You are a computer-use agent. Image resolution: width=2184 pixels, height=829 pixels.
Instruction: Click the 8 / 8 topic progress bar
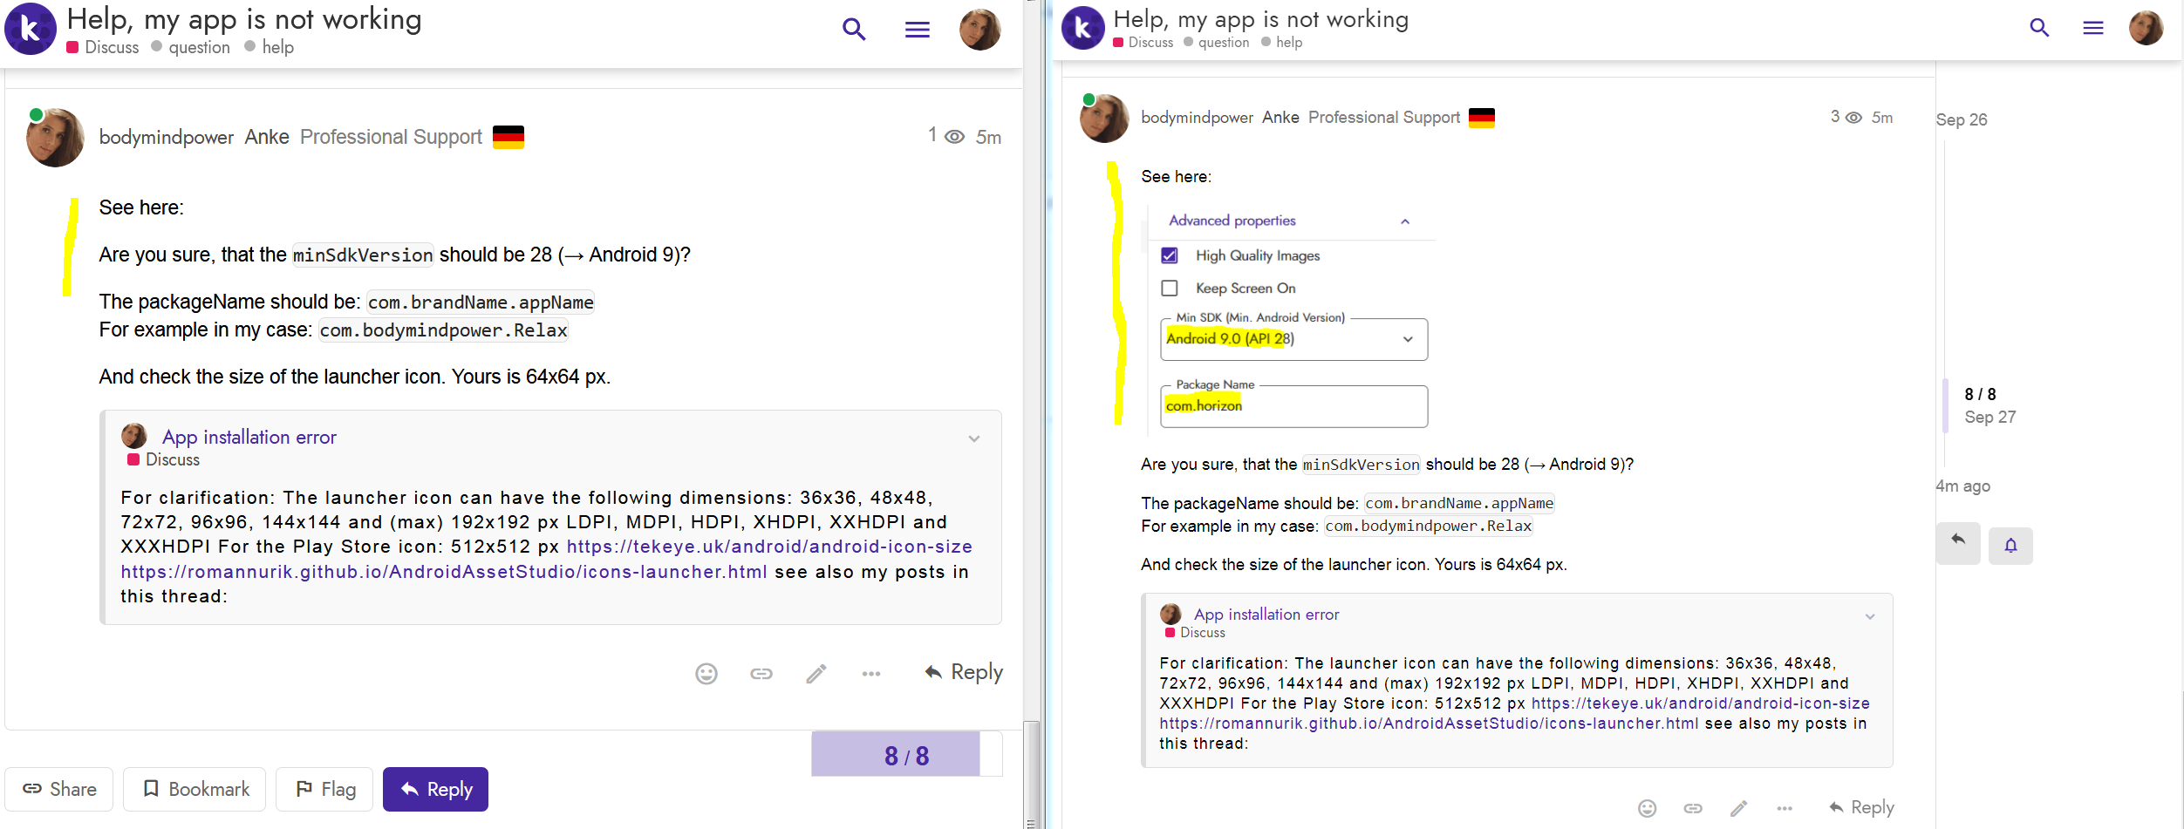(905, 755)
